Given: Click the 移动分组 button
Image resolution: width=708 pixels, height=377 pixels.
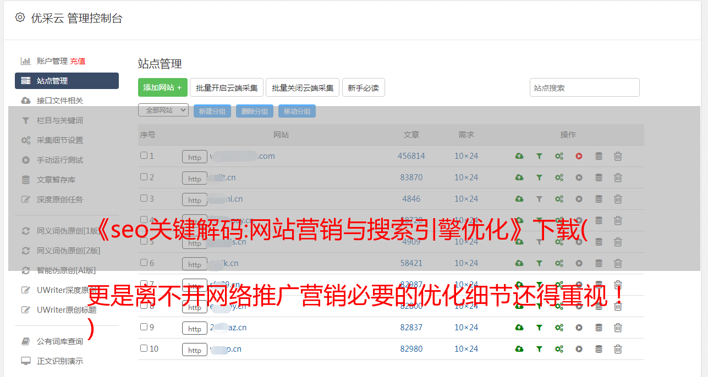Looking at the screenshot, I should 297,111.
